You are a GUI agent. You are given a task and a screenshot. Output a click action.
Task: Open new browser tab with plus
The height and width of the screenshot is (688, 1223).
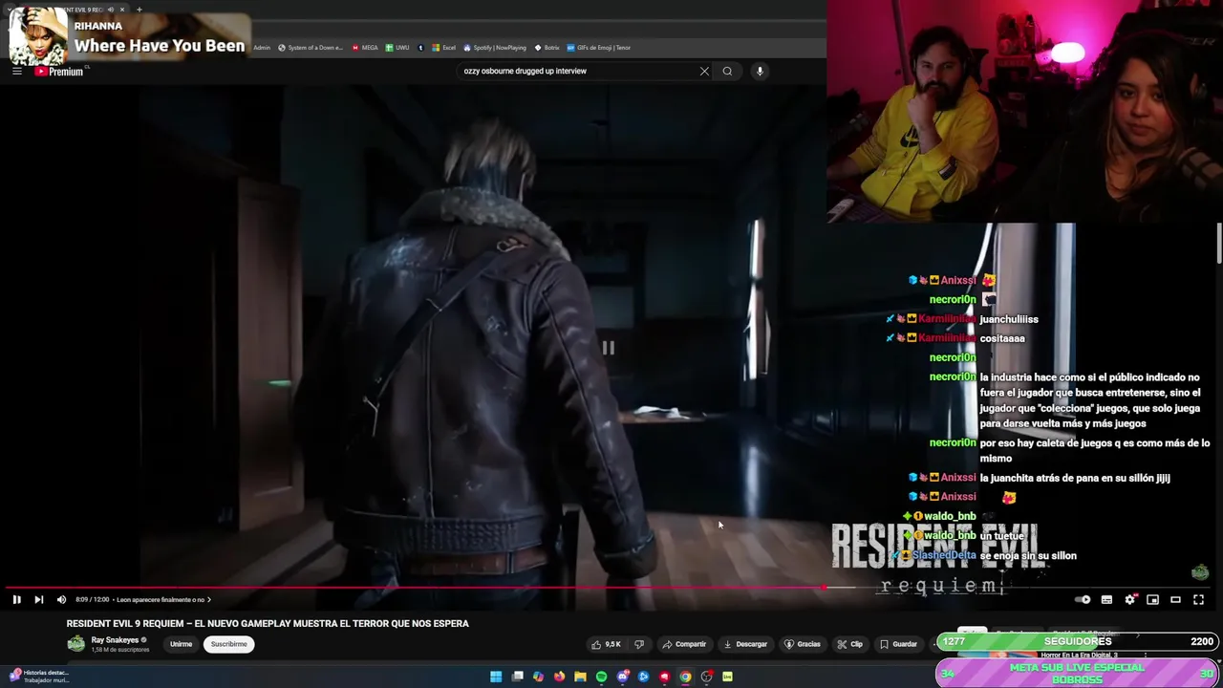pos(139,10)
